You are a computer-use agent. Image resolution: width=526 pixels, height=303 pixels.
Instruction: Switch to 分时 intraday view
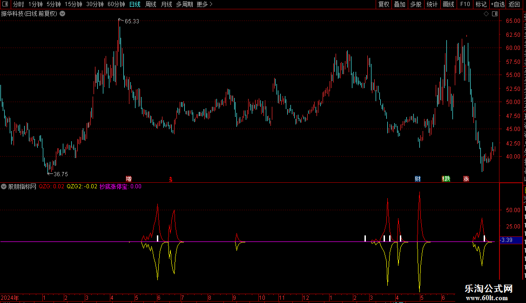(19, 4)
